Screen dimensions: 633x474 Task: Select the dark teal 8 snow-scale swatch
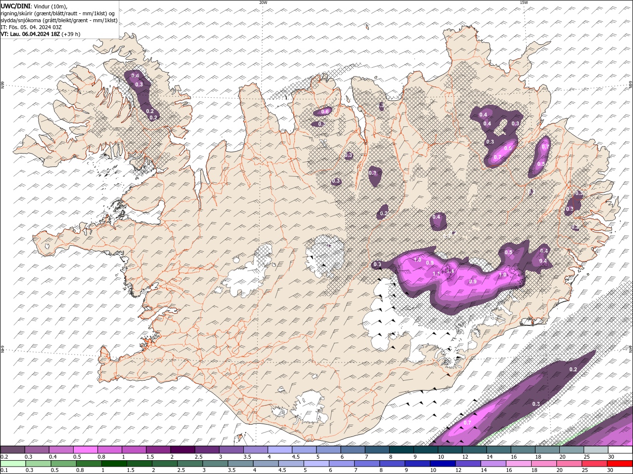tap(402, 450)
